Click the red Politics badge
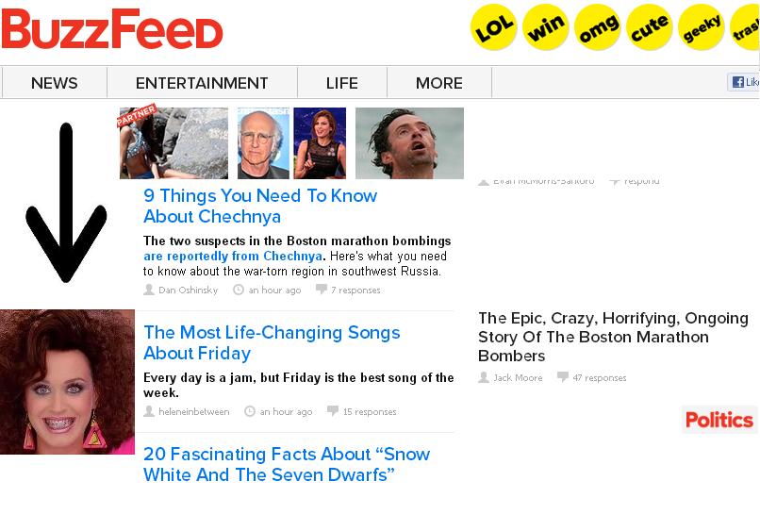The width and height of the screenshot is (760, 531). [x=719, y=420]
